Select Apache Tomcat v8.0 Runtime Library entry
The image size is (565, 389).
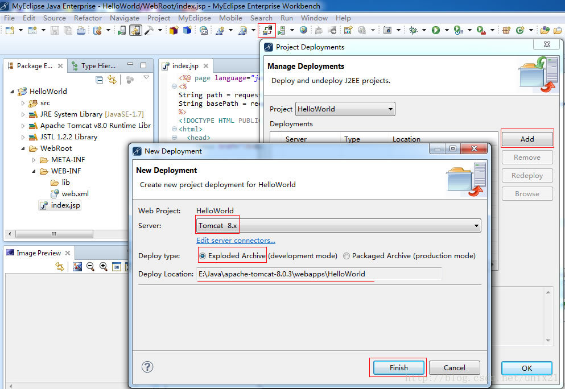[x=90, y=126]
